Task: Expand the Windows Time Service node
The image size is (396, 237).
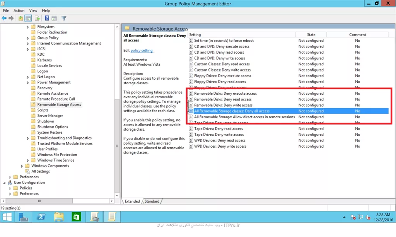Action: click(28, 160)
